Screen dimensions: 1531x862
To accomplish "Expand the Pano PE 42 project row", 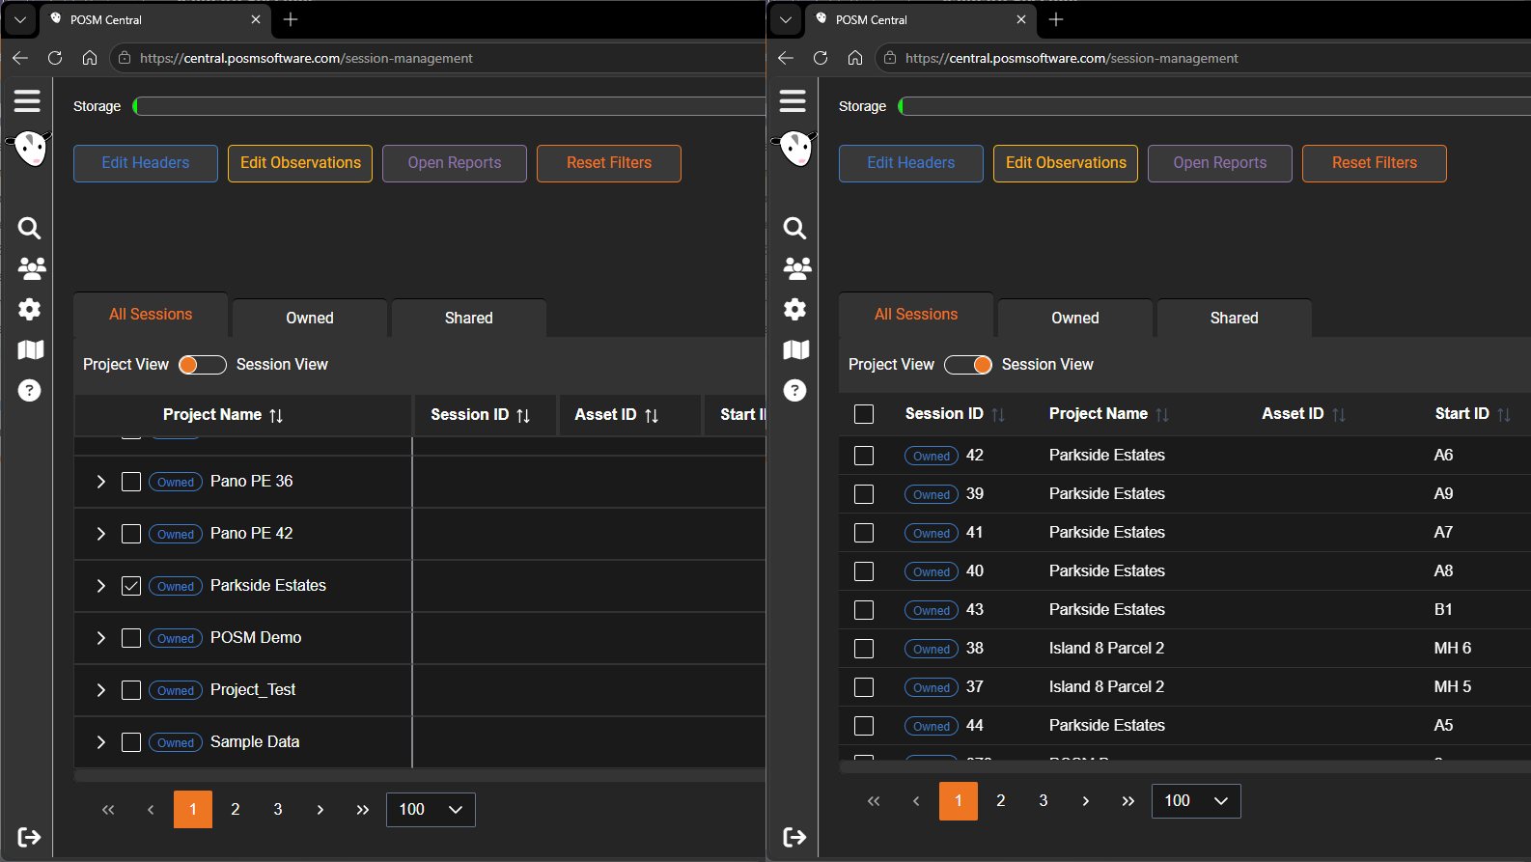I will (x=100, y=534).
